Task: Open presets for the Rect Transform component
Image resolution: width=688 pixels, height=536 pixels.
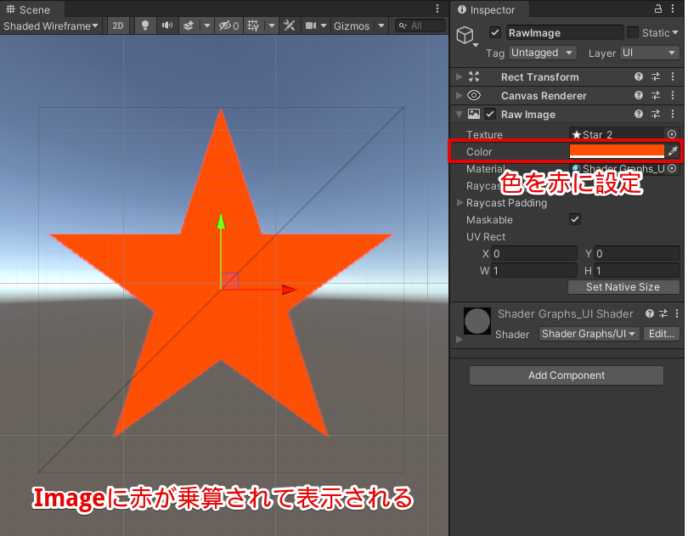Action: [x=656, y=76]
